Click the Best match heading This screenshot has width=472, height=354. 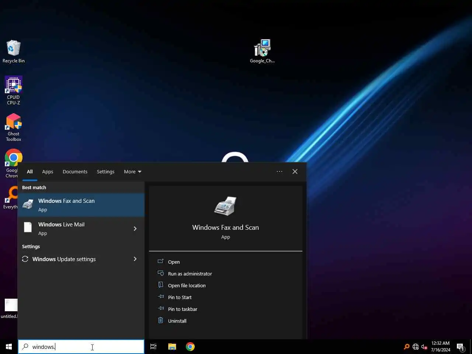coord(34,187)
